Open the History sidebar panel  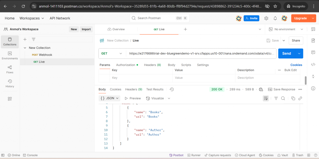(10, 84)
